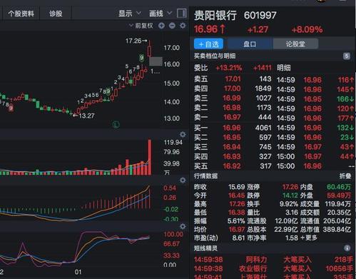This screenshot has width=356, height=279.
Task: Click the 委比 +13.21% value
Action: tap(228, 68)
